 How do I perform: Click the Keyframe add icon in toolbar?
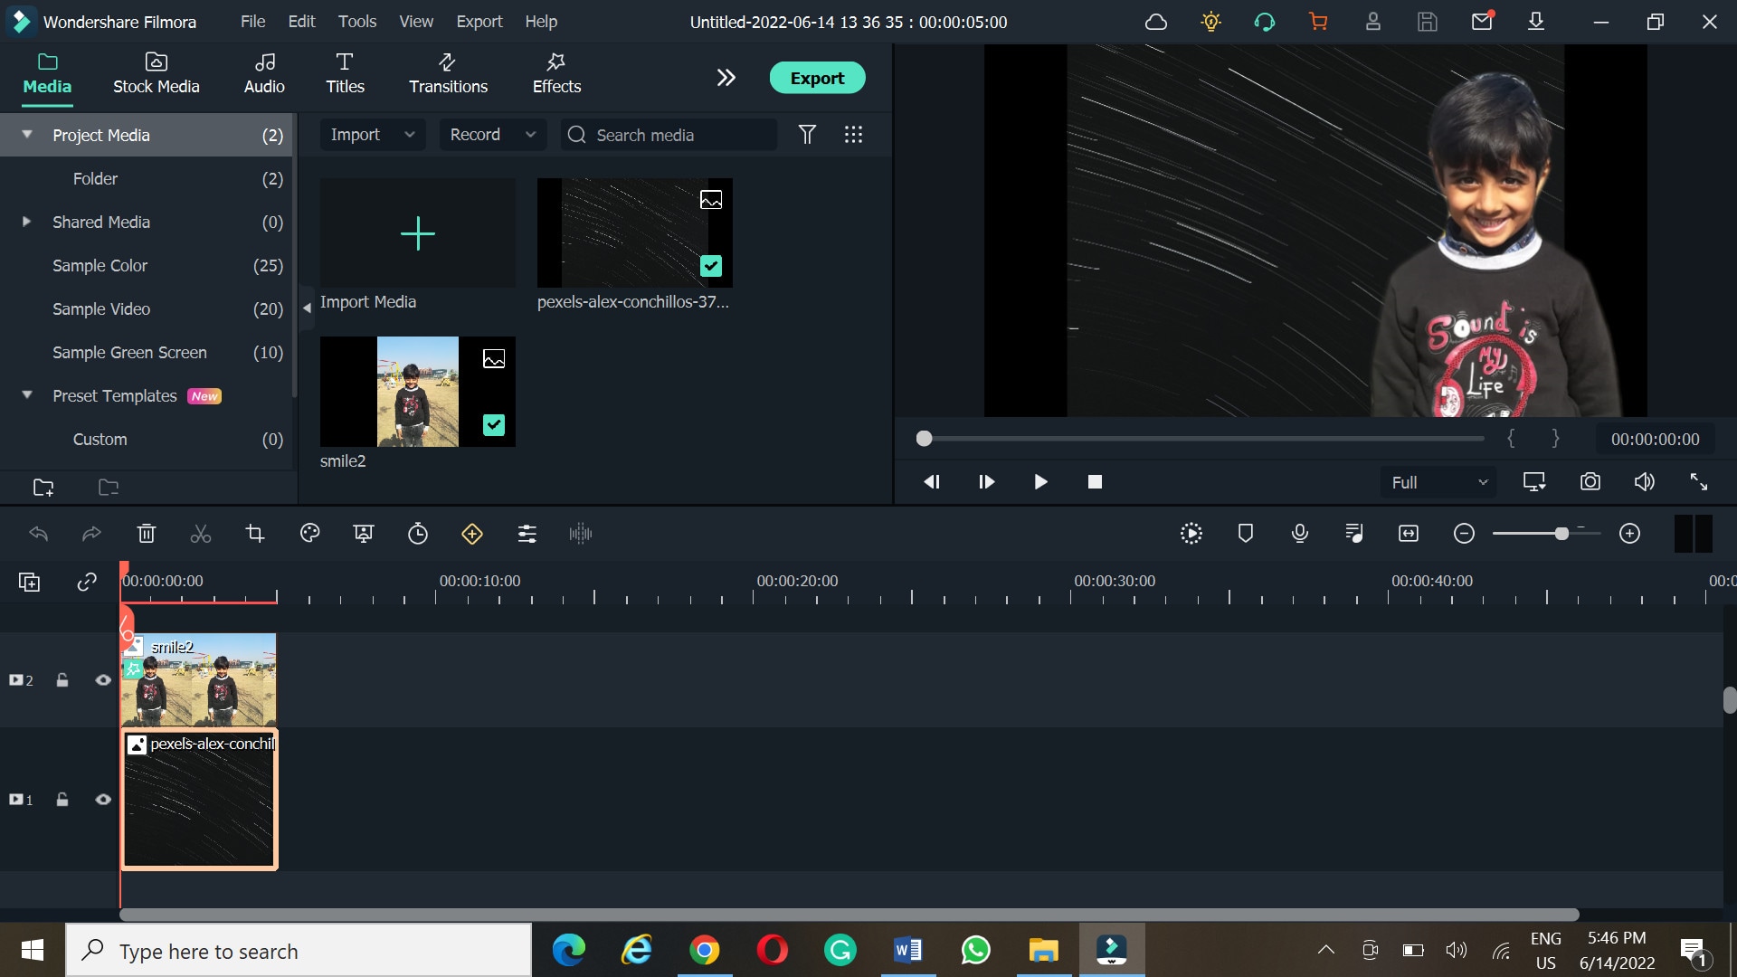pos(472,533)
